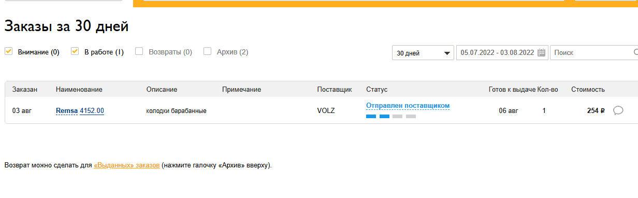Click the Заказы за 30 дней heading

66,26
